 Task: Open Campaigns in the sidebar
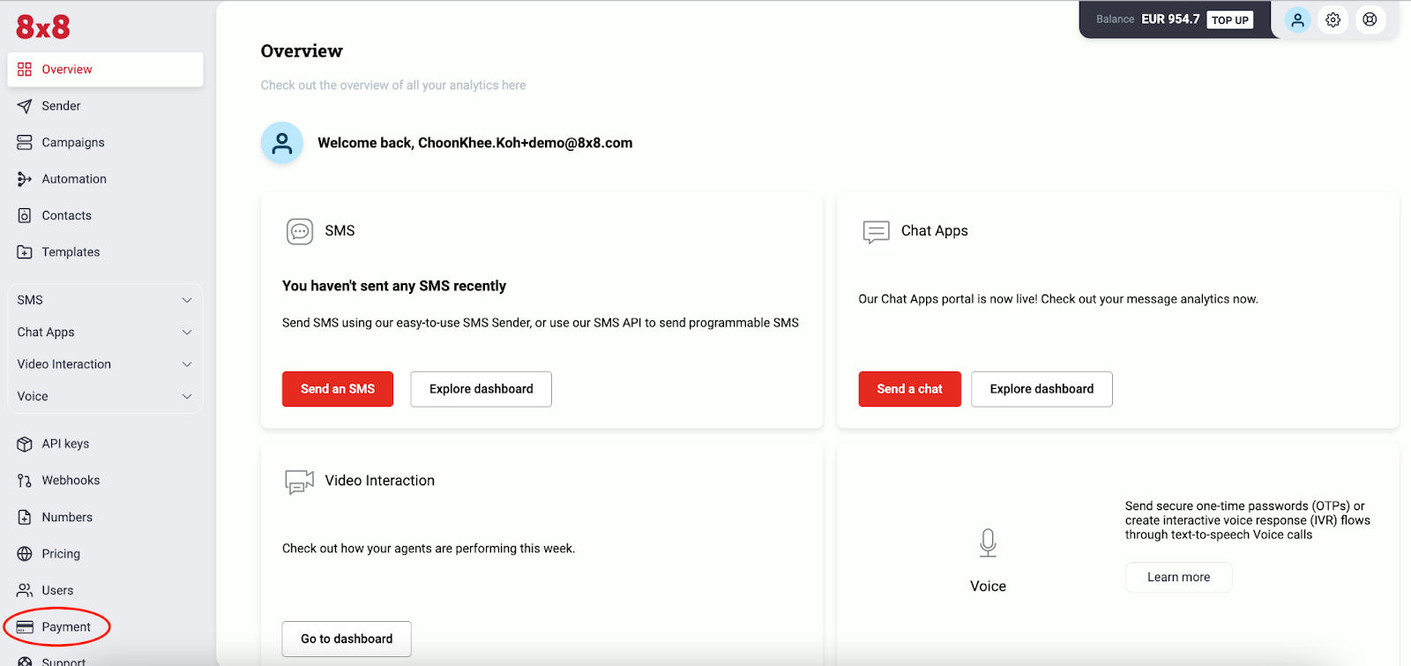point(73,143)
